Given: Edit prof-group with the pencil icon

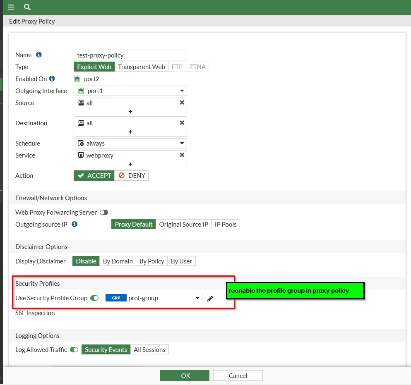Looking at the screenshot, I should (210, 299).
